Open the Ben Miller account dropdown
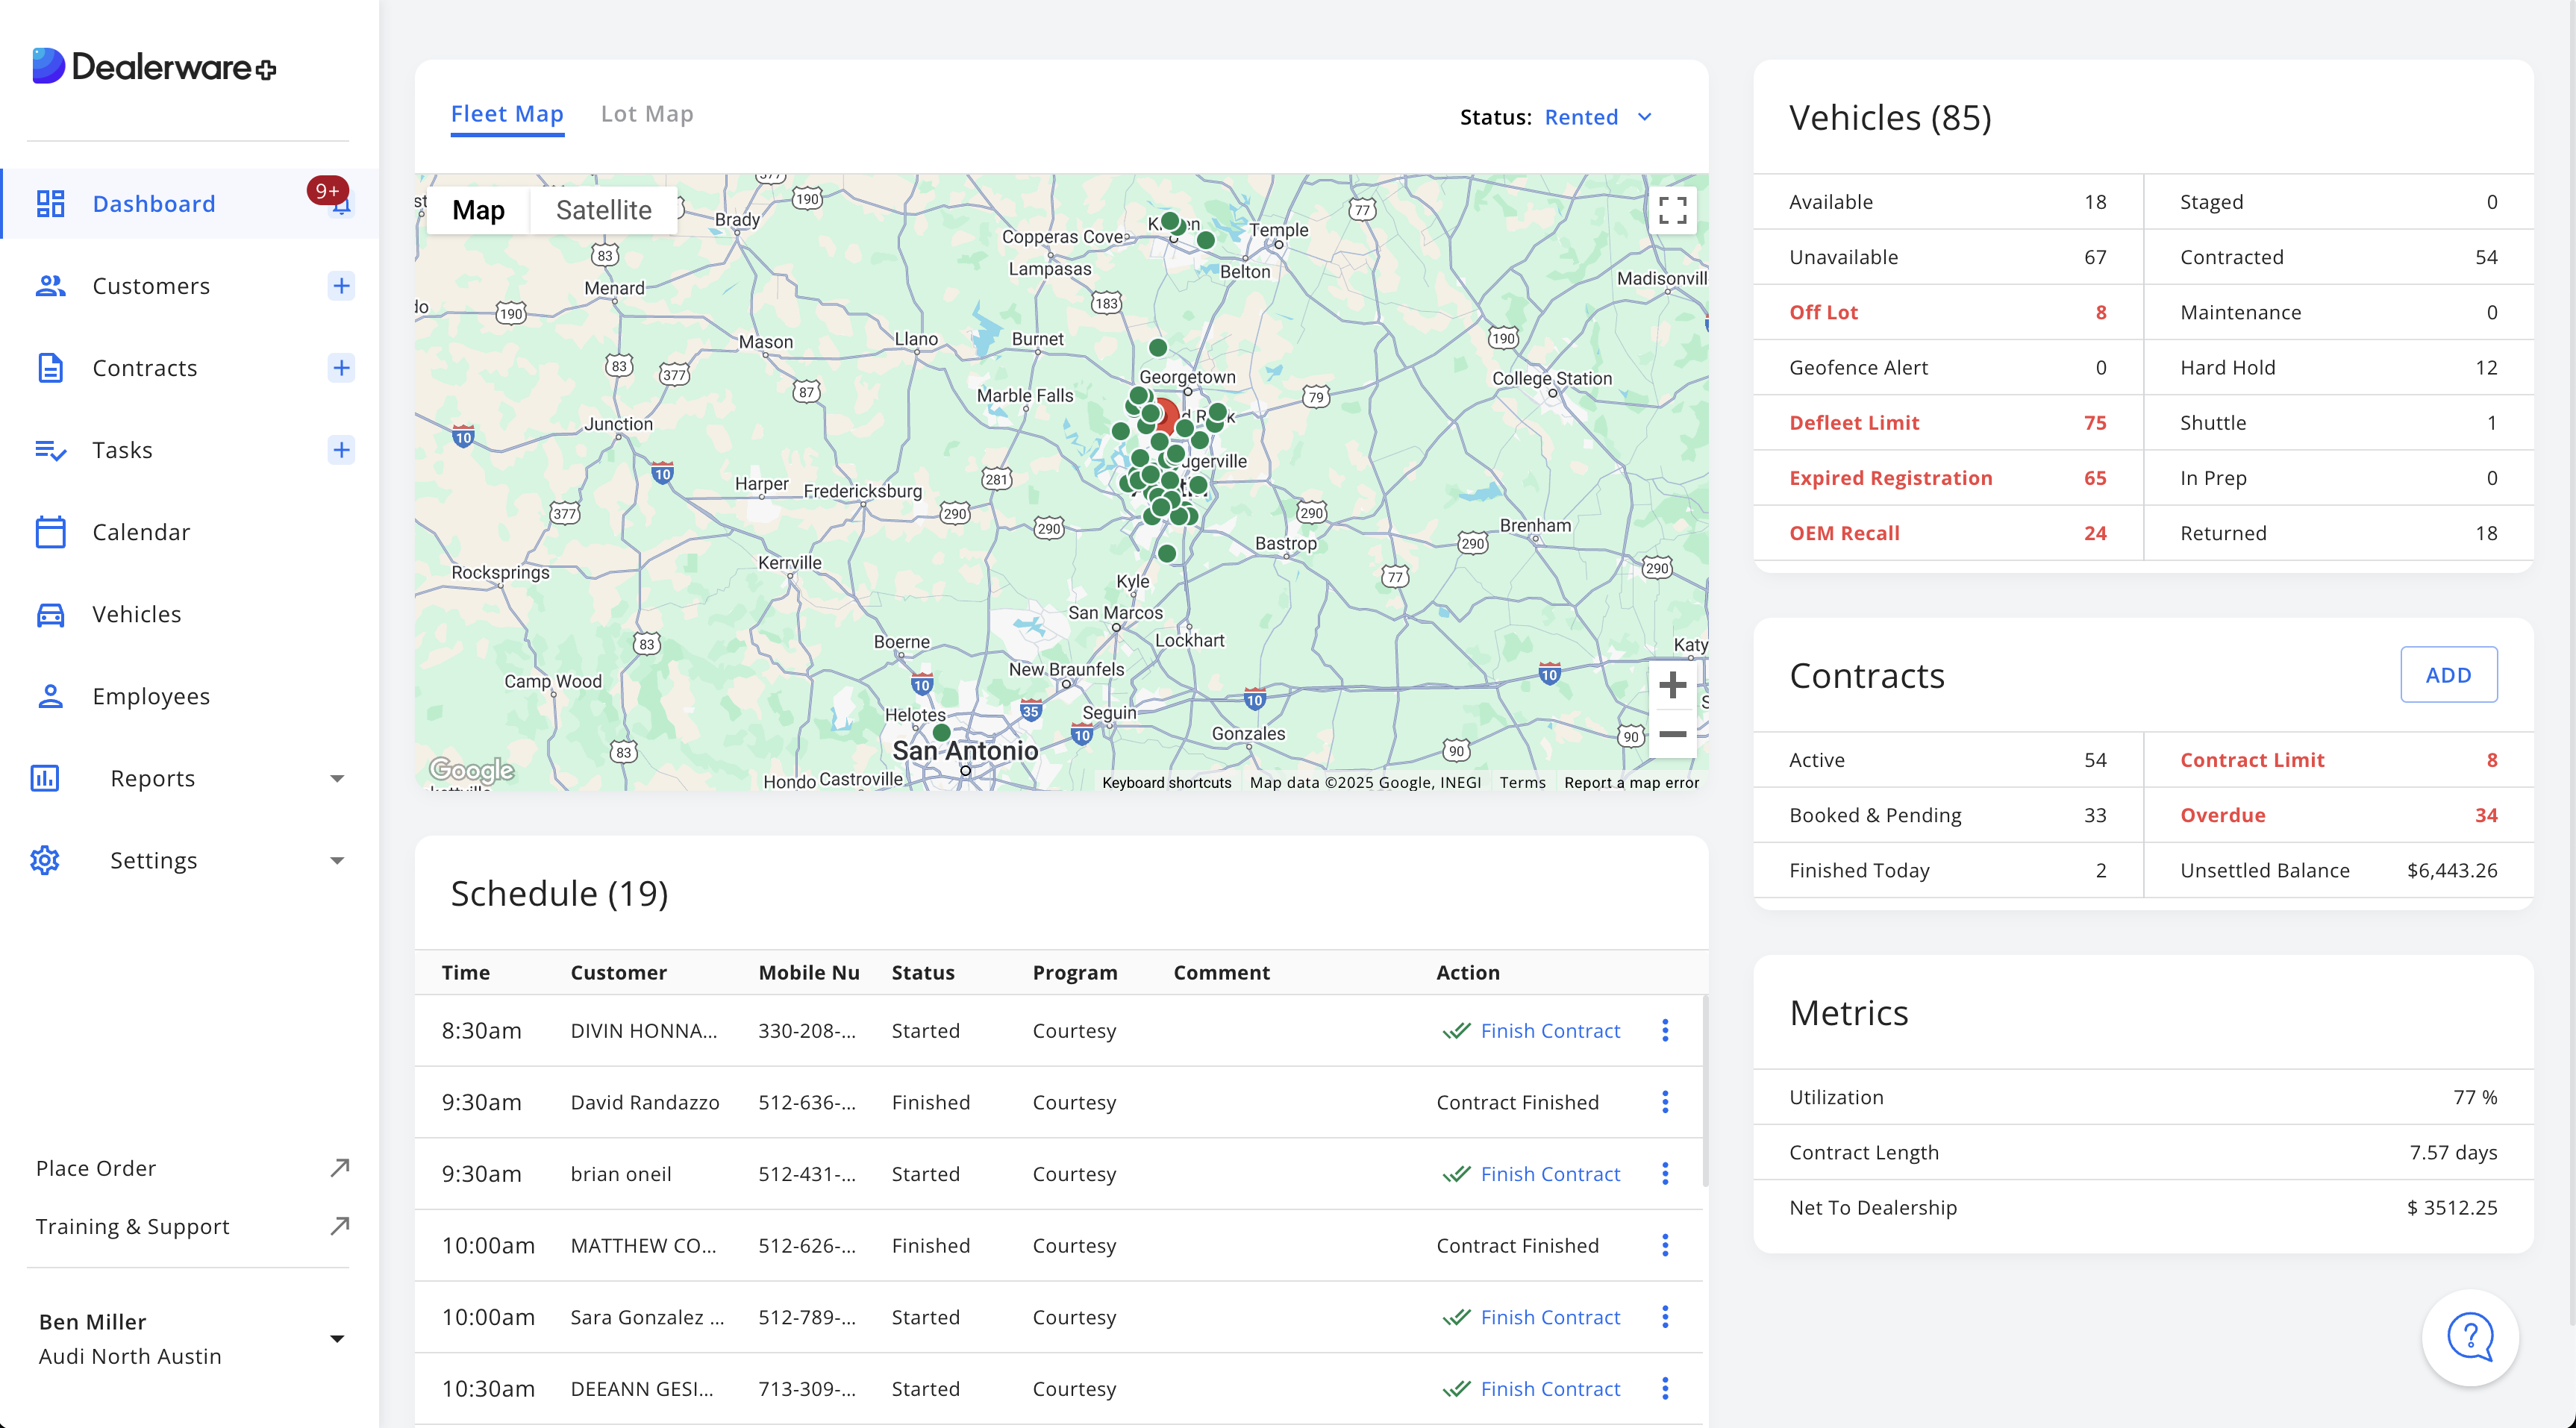This screenshot has width=2576, height=1428. pyautogui.click(x=337, y=1338)
